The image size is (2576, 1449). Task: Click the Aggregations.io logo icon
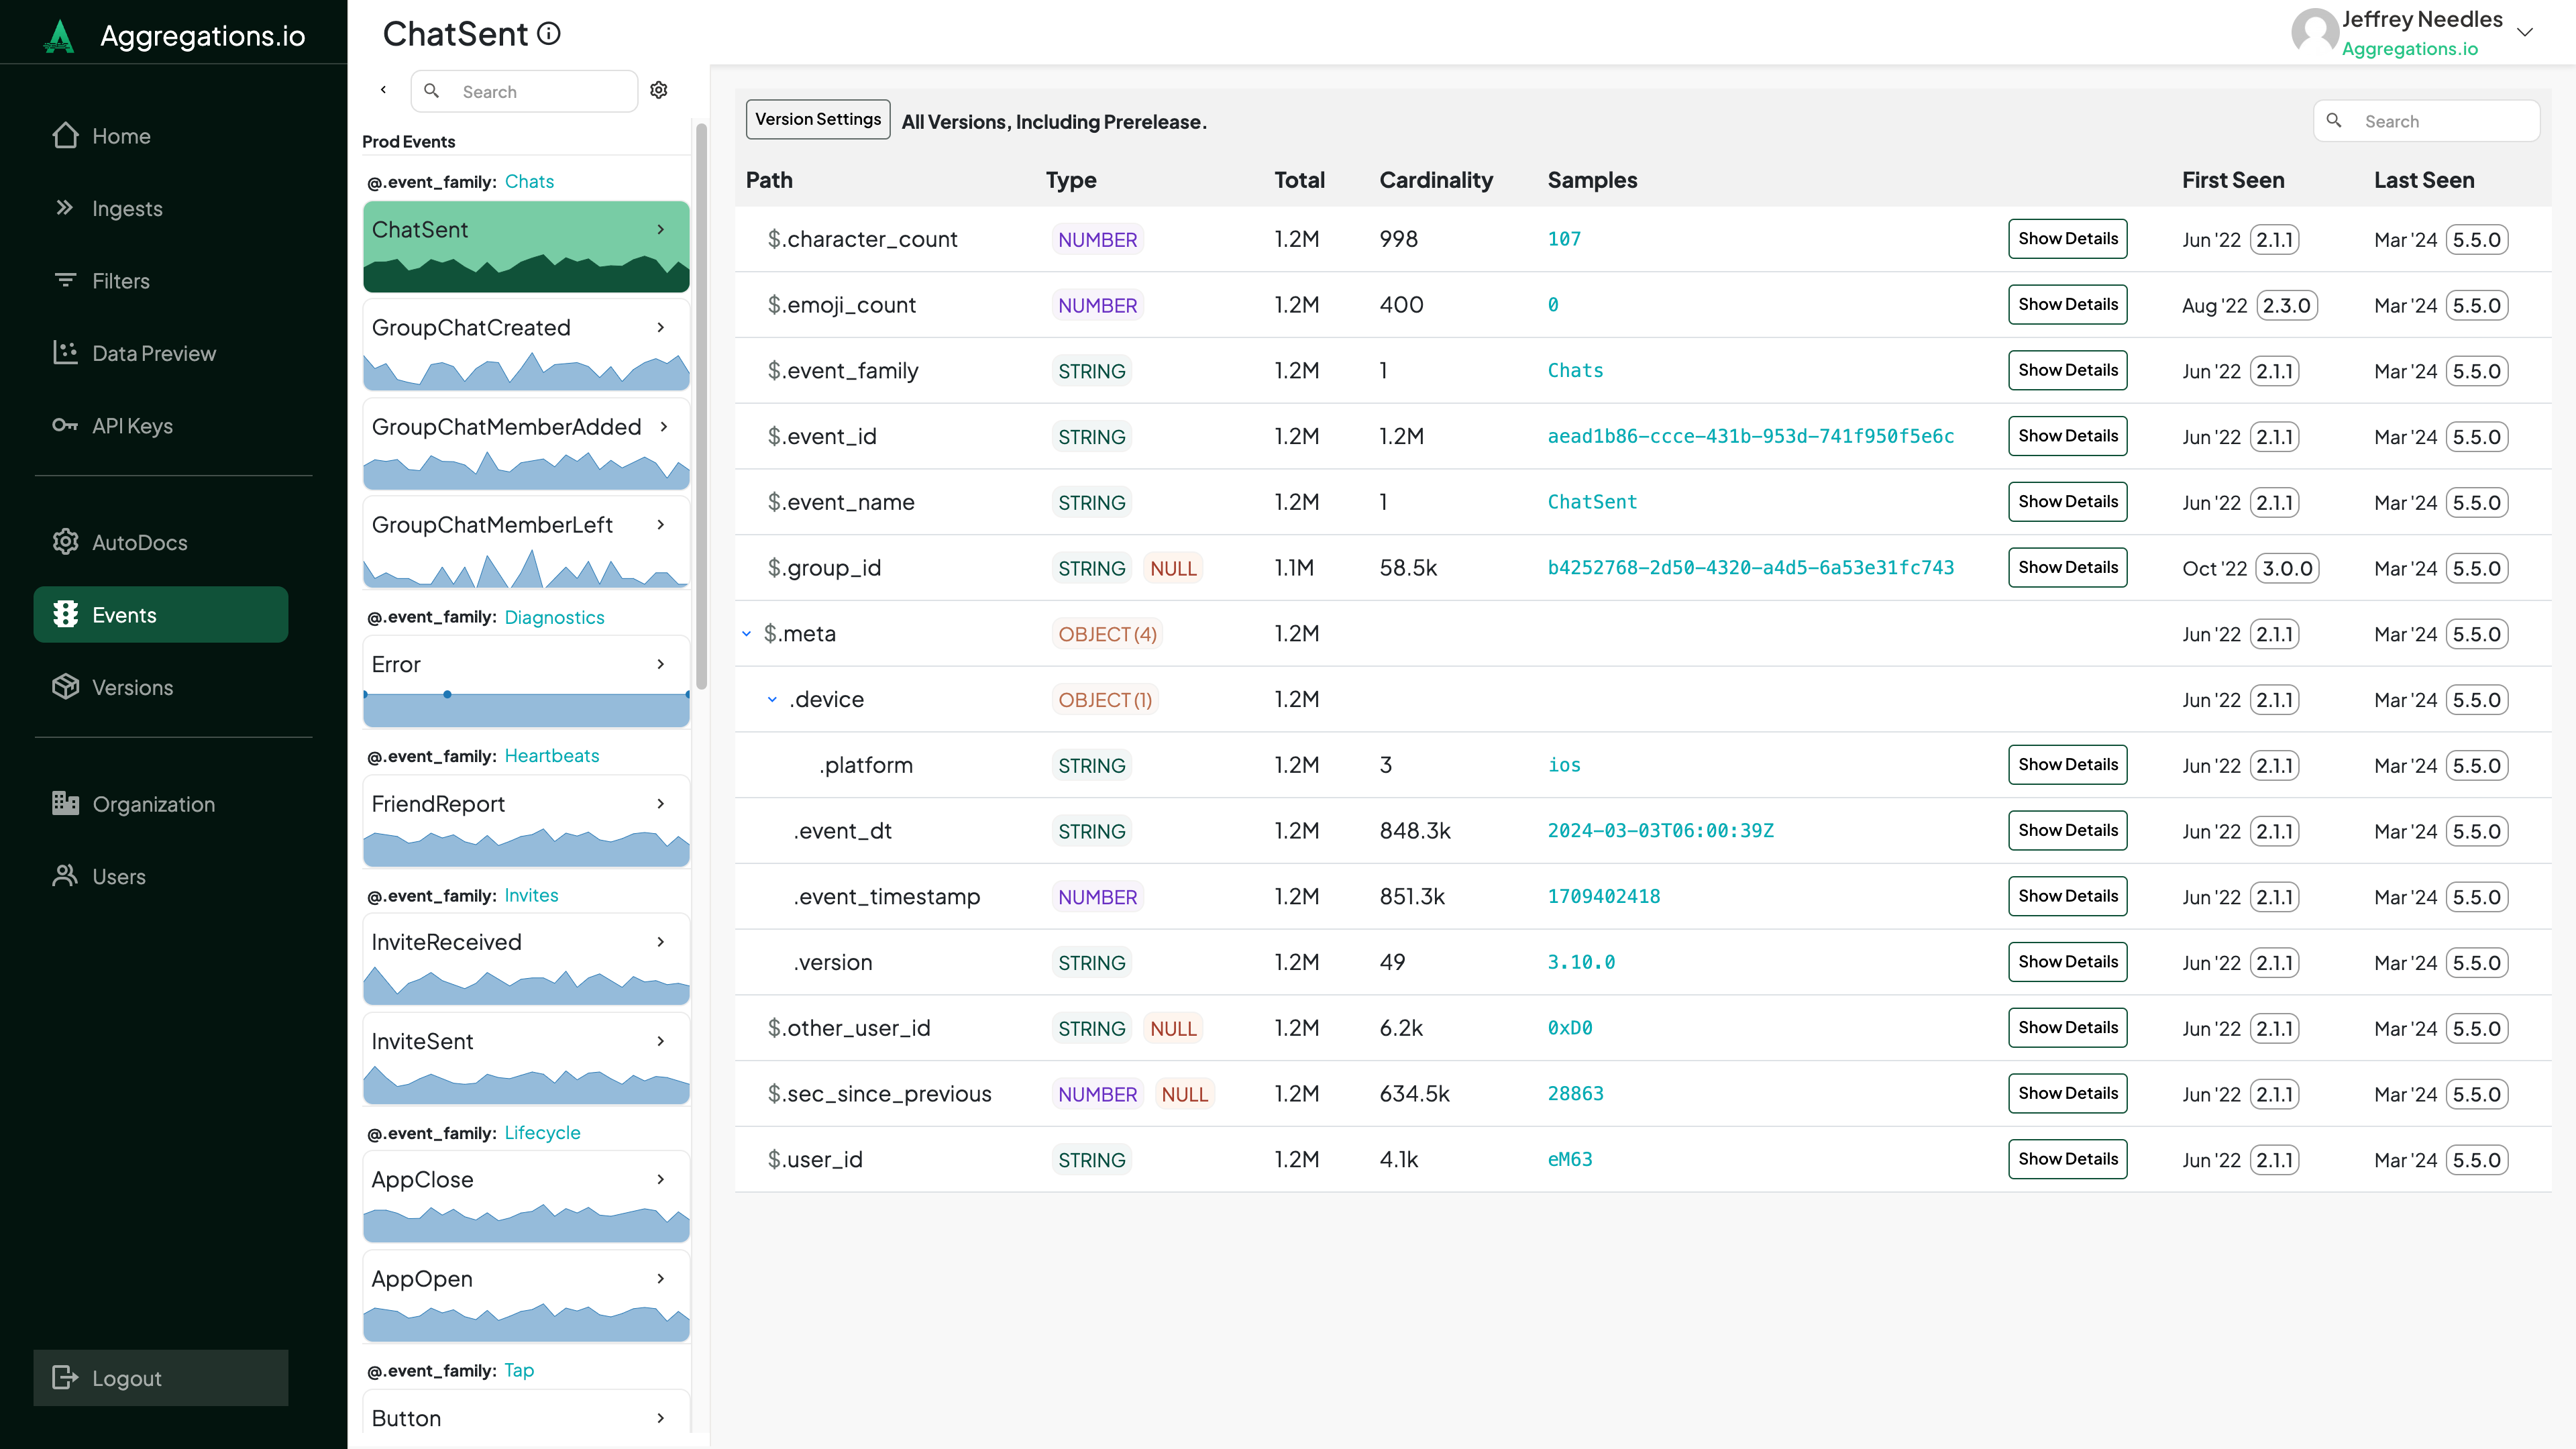coord(60,36)
